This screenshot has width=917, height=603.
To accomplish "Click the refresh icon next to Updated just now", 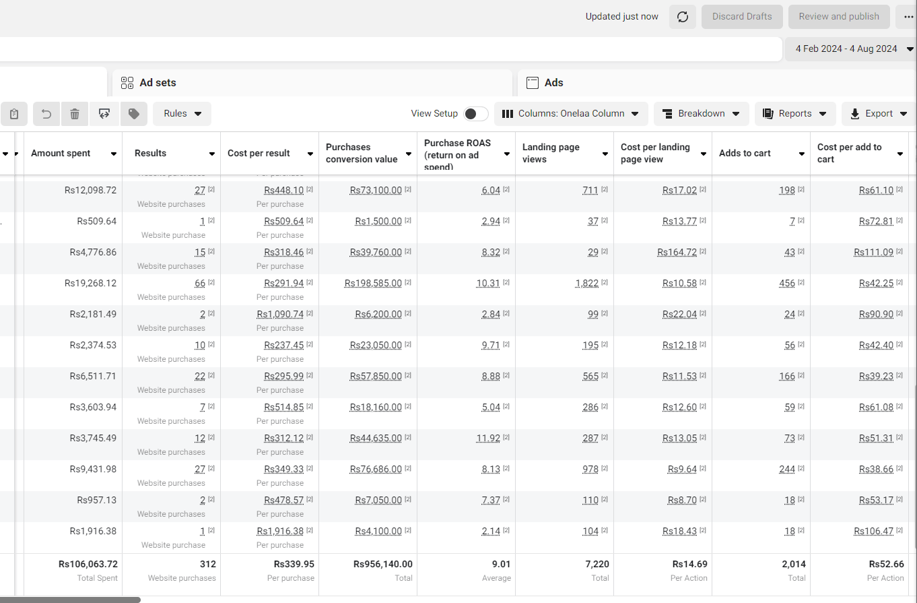I will tap(682, 17).
